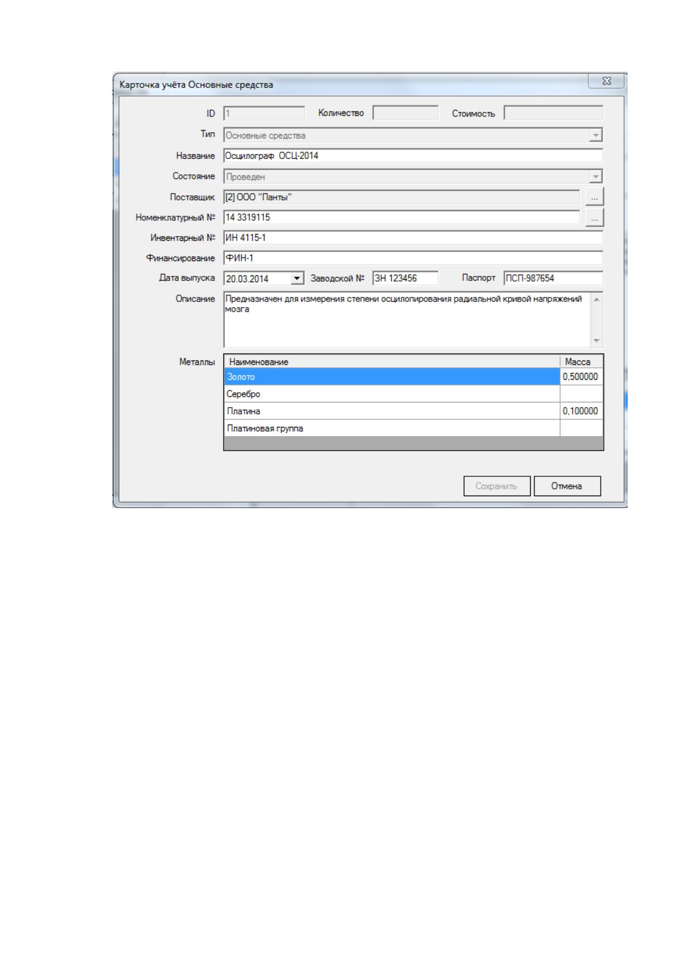
Task: Expand the Дата выпуска date picker arrow
Action: coord(297,278)
